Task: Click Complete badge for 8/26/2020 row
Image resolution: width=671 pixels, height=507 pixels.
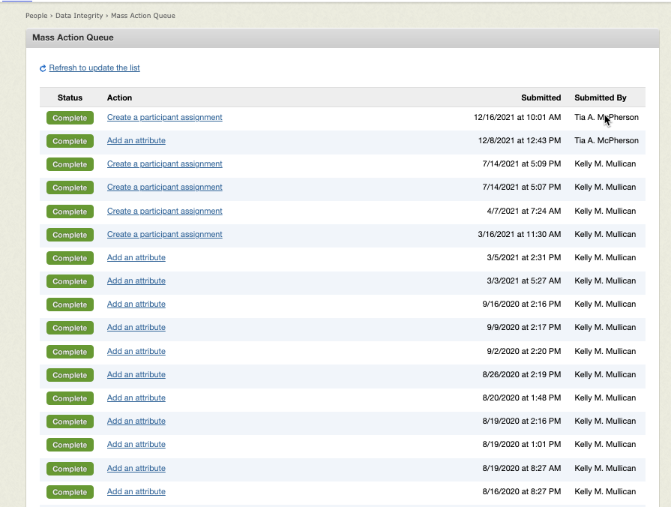Action: pyautogui.click(x=70, y=375)
